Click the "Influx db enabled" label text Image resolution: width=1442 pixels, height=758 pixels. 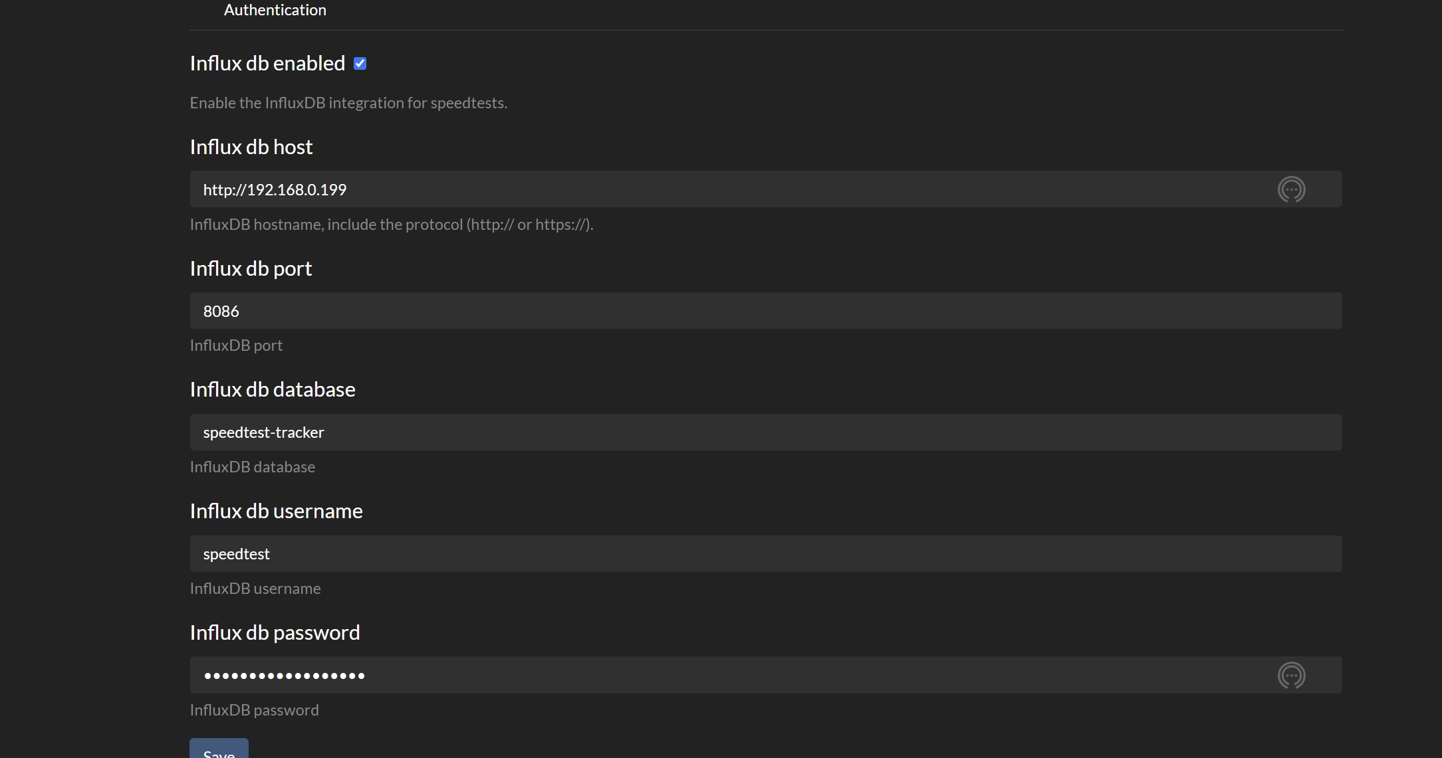(267, 64)
